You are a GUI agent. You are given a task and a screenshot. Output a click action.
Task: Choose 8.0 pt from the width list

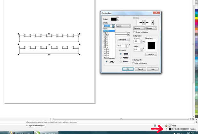click(109, 47)
